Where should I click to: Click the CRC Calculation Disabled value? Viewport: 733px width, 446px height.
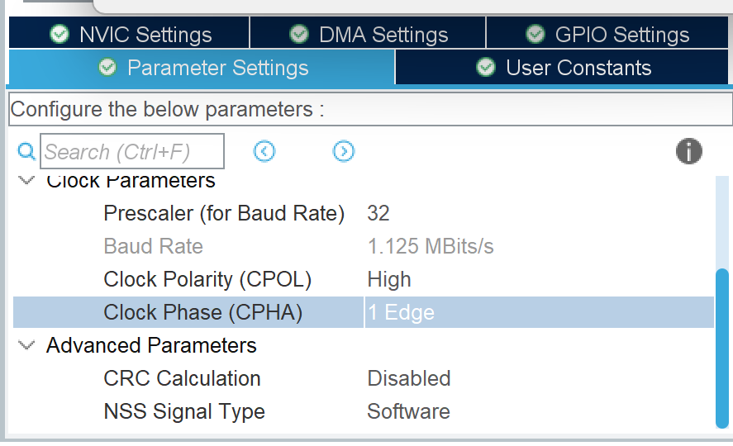pyautogui.click(x=409, y=378)
